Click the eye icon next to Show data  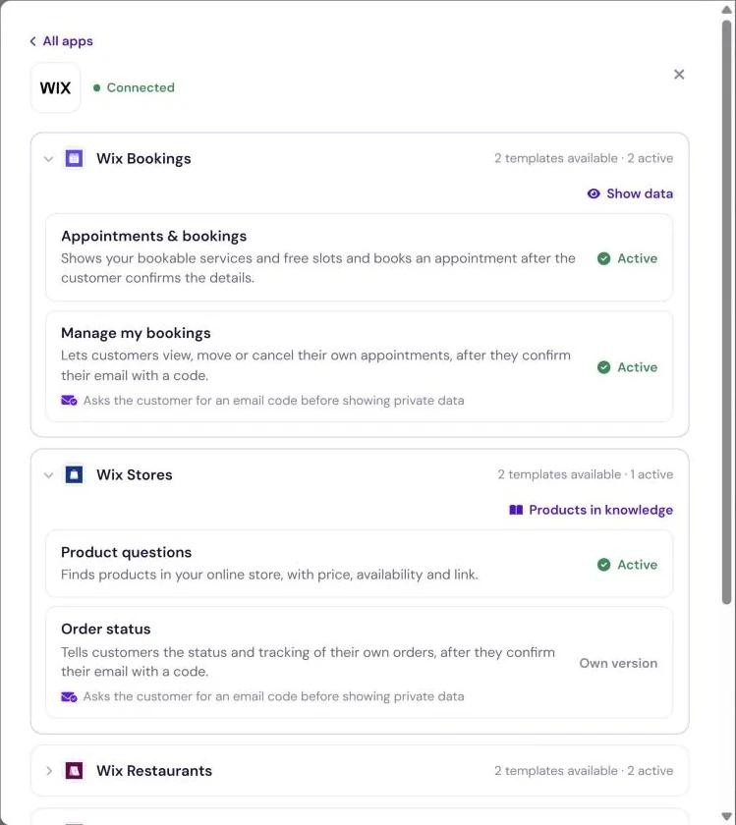(x=594, y=193)
